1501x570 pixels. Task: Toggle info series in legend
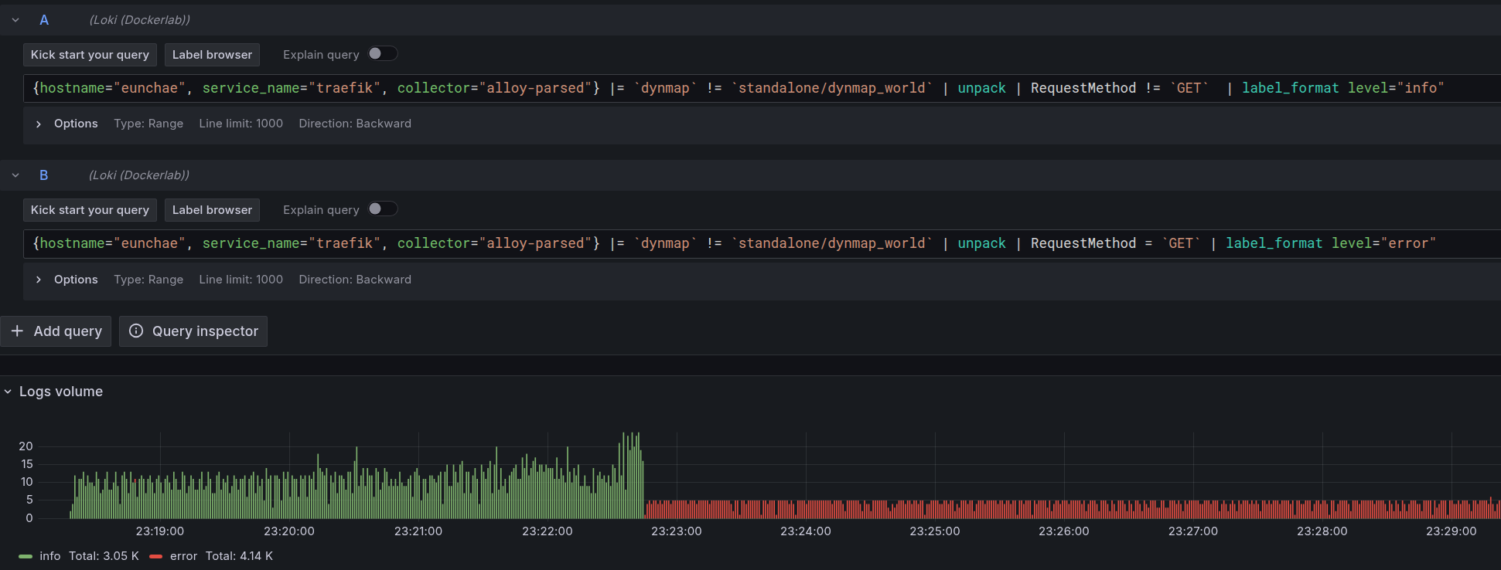click(50, 556)
